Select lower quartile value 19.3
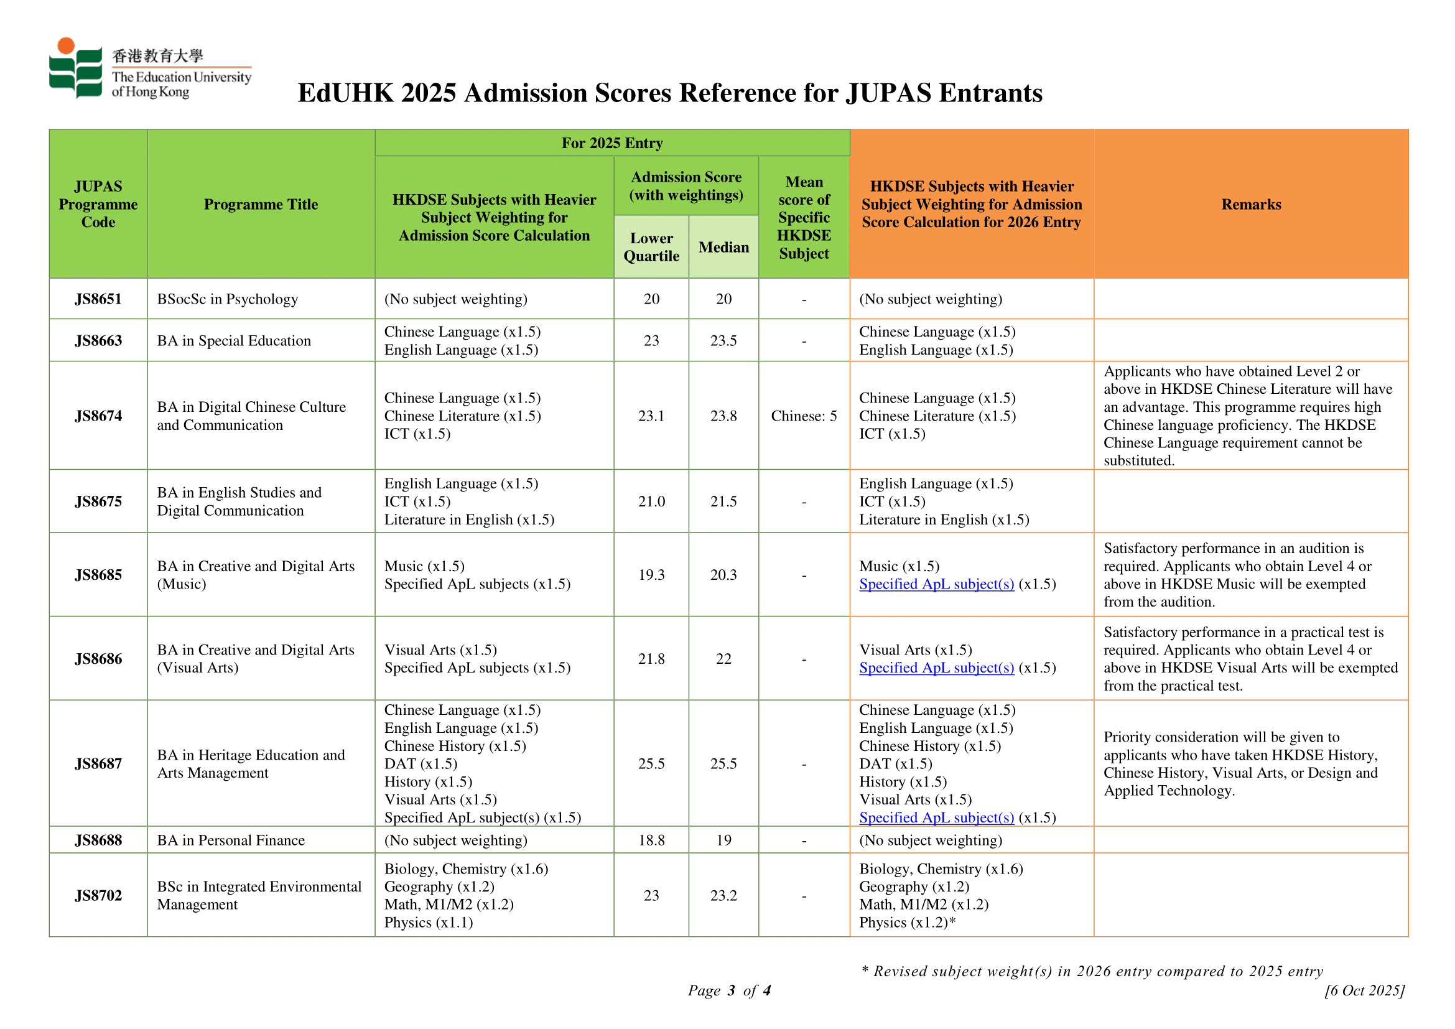1455x1029 pixels. click(651, 575)
